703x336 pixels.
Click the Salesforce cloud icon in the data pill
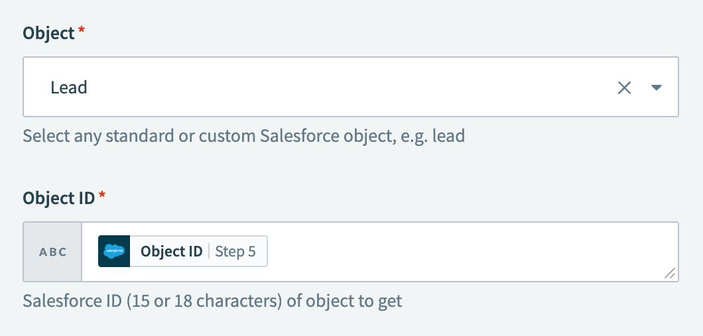pos(114,251)
